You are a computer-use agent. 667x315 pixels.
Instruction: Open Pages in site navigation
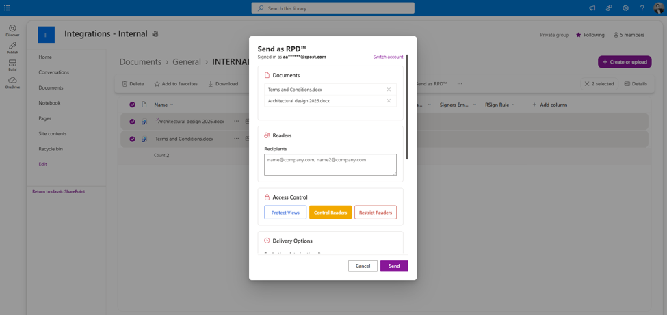pos(44,118)
